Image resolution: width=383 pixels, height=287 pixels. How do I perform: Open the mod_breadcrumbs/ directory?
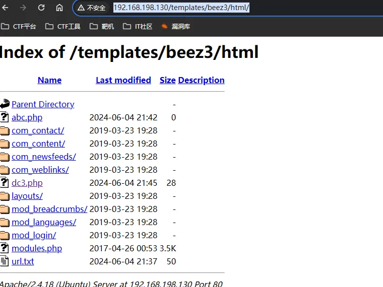coord(49,209)
